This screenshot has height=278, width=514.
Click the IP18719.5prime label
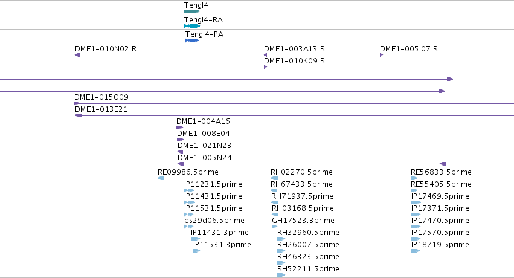pyautogui.click(x=440, y=245)
